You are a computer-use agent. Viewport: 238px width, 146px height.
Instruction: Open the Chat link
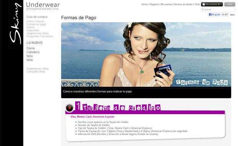pos(197,4)
